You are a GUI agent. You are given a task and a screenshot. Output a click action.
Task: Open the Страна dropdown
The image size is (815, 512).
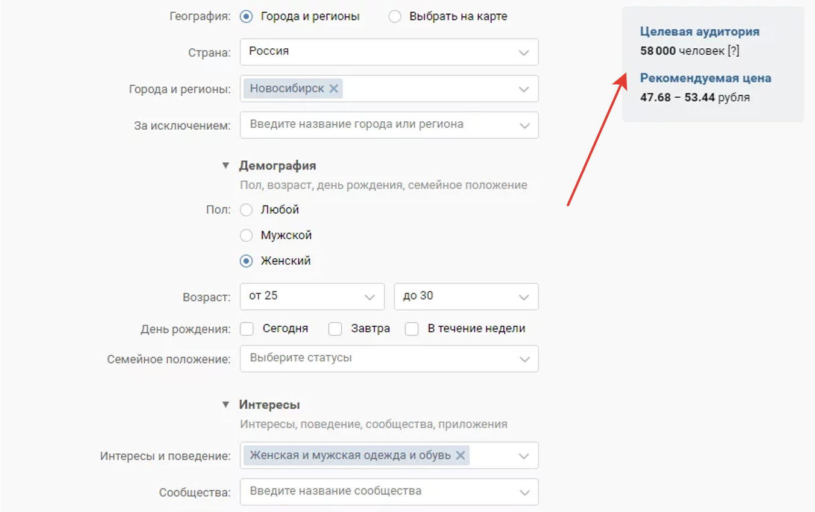click(389, 52)
